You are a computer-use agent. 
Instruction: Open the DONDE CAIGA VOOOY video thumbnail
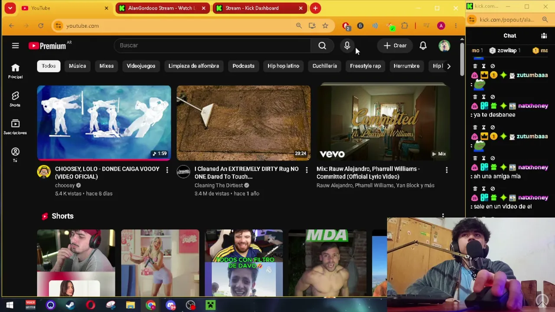[x=104, y=123]
